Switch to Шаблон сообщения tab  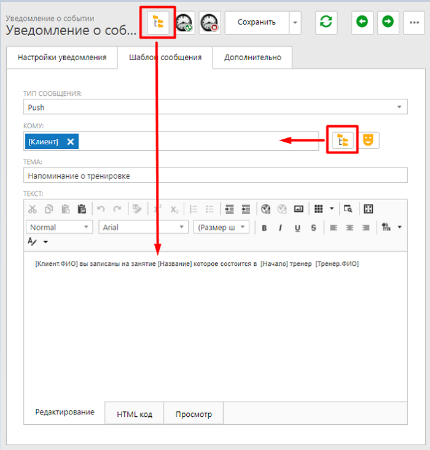(165, 58)
